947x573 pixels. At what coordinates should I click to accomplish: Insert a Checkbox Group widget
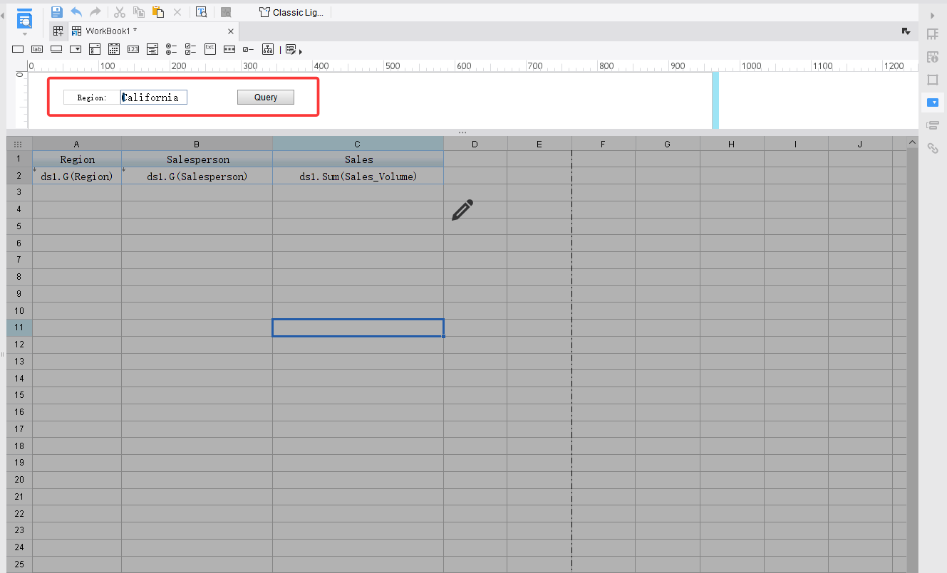click(190, 49)
